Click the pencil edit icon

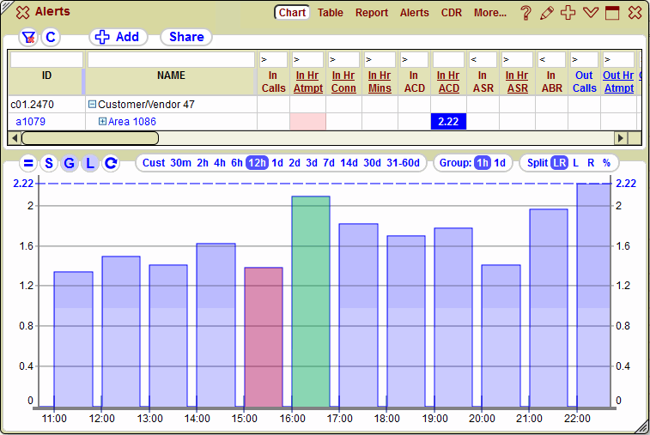pos(547,13)
